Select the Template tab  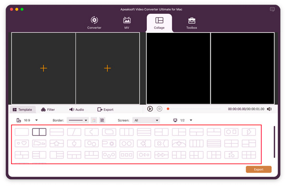22,109
